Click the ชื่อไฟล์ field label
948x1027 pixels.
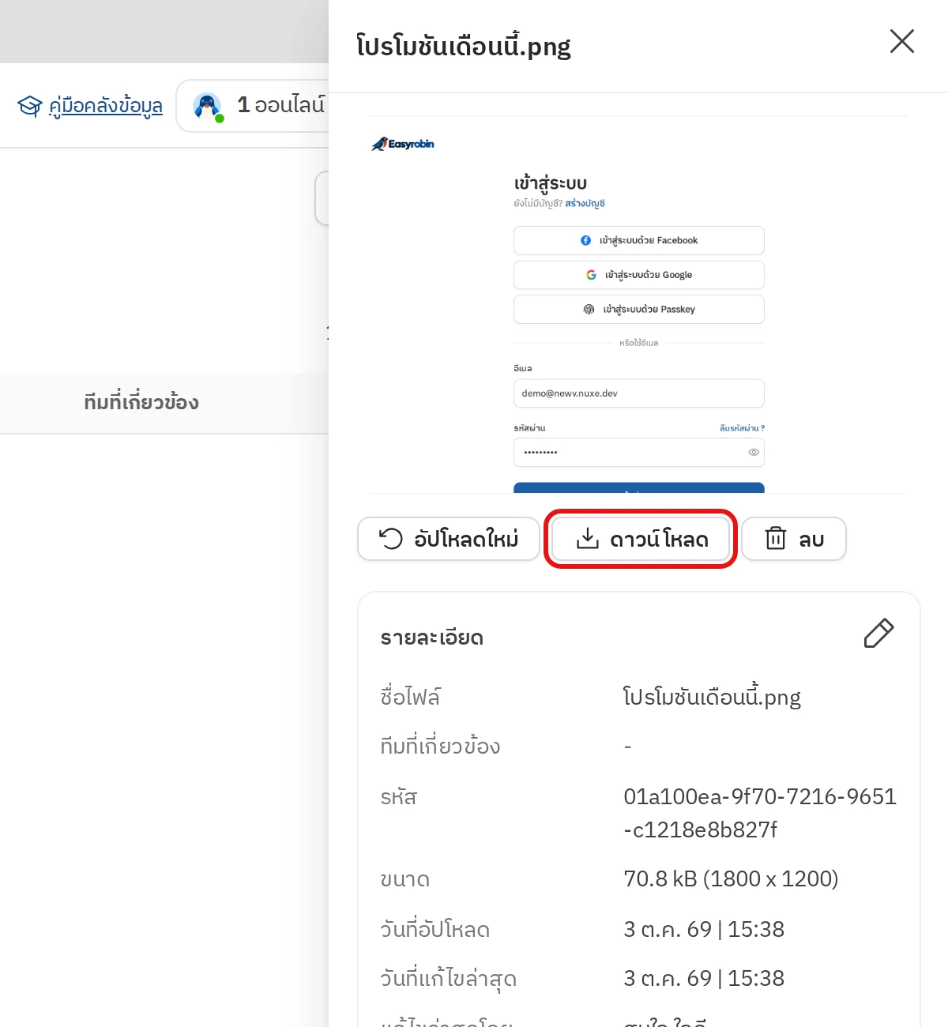pyautogui.click(x=410, y=697)
